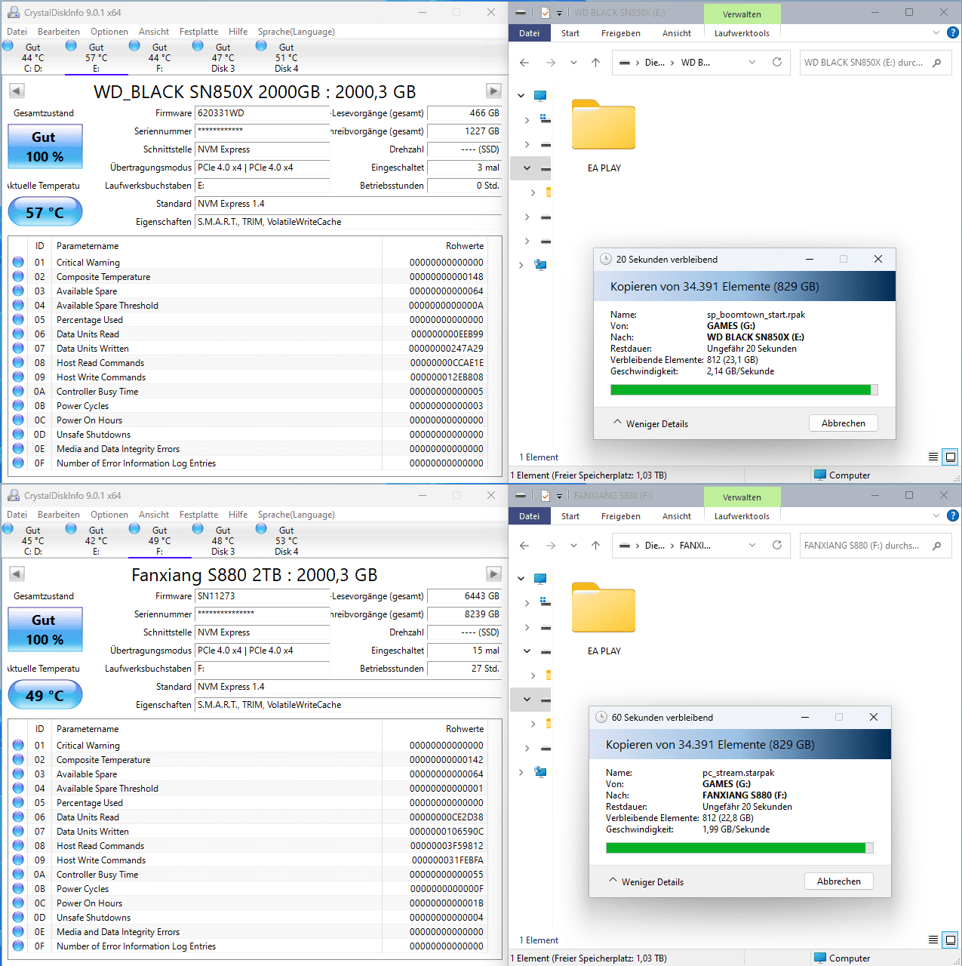Go up one level in FANXIANG S880 Explorer
The width and height of the screenshot is (962, 966).
coord(595,546)
